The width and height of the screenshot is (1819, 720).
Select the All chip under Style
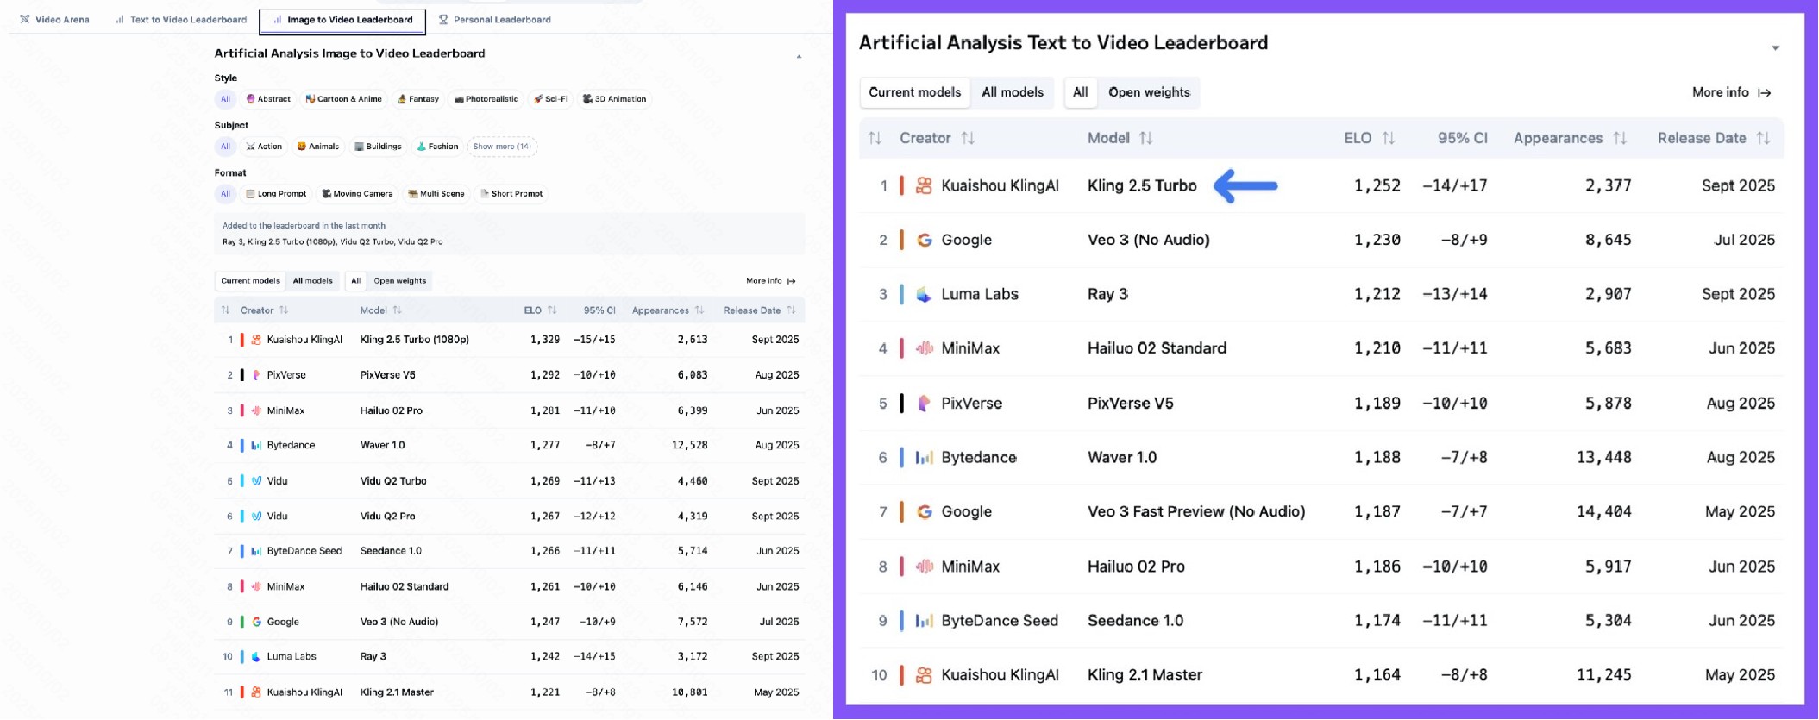pos(225,99)
